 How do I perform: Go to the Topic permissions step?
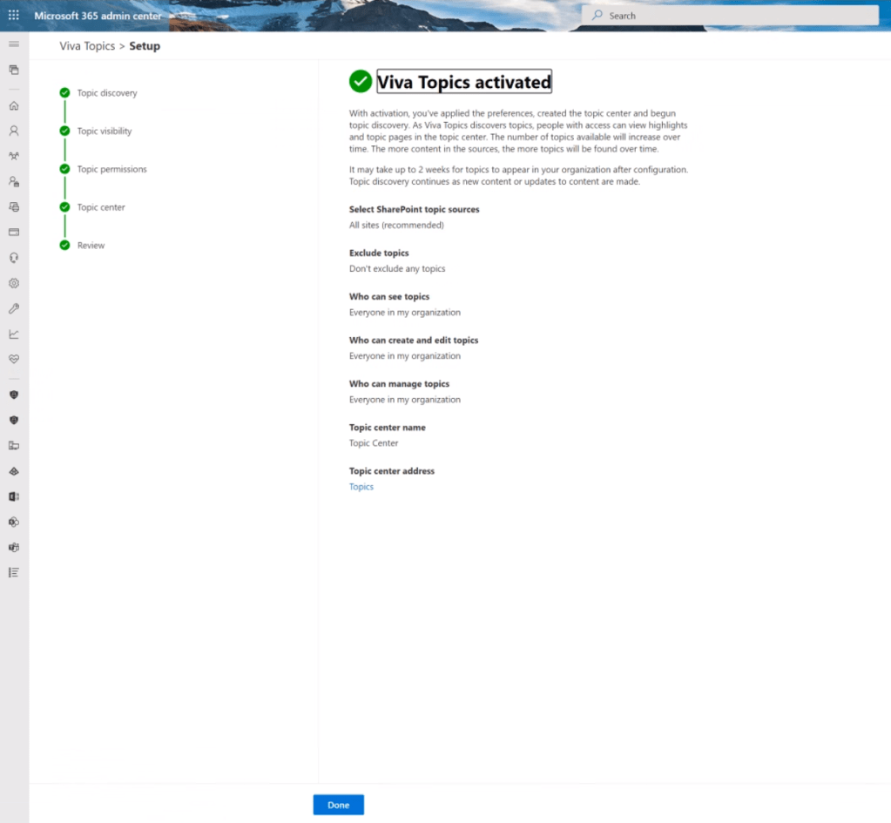click(x=111, y=170)
